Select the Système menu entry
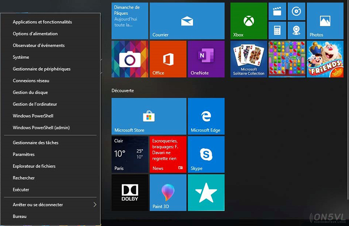 click(x=50, y=57)
